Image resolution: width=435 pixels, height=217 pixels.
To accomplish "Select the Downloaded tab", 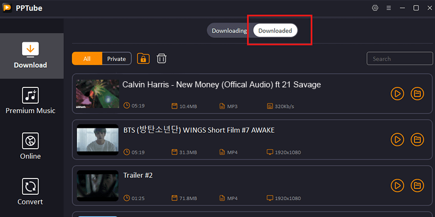I will coord(275,30).
